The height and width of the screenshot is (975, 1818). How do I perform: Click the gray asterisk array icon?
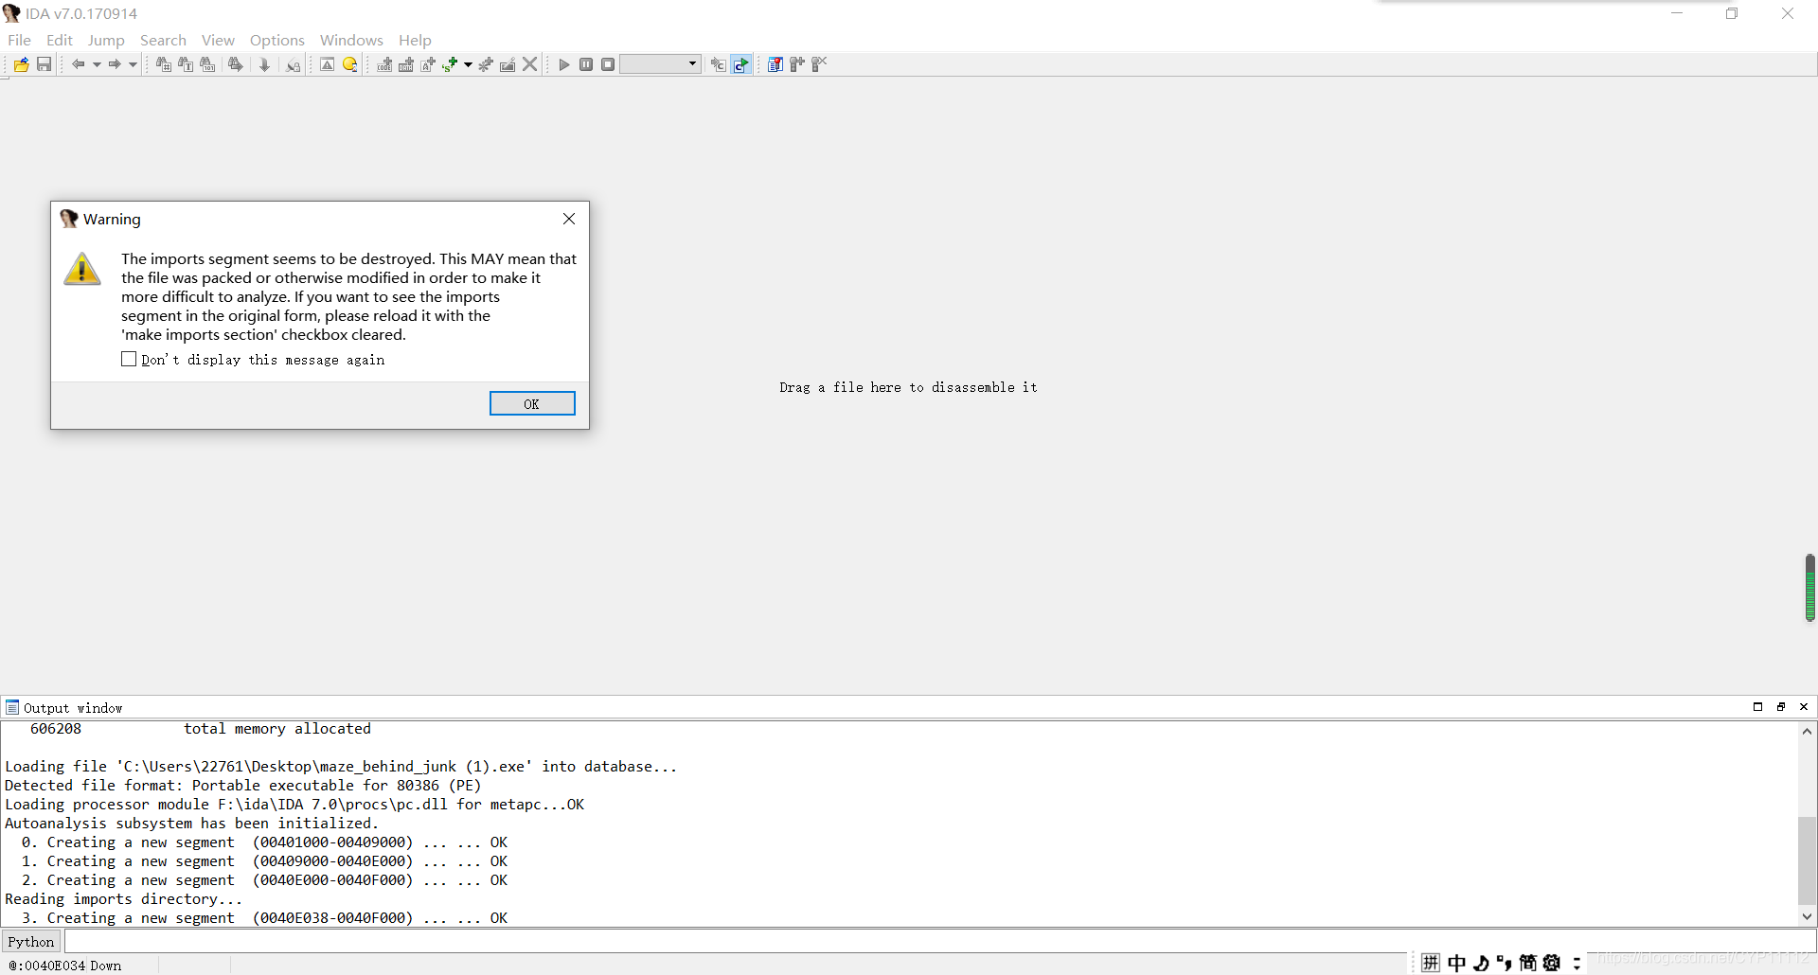click(486, 64)
